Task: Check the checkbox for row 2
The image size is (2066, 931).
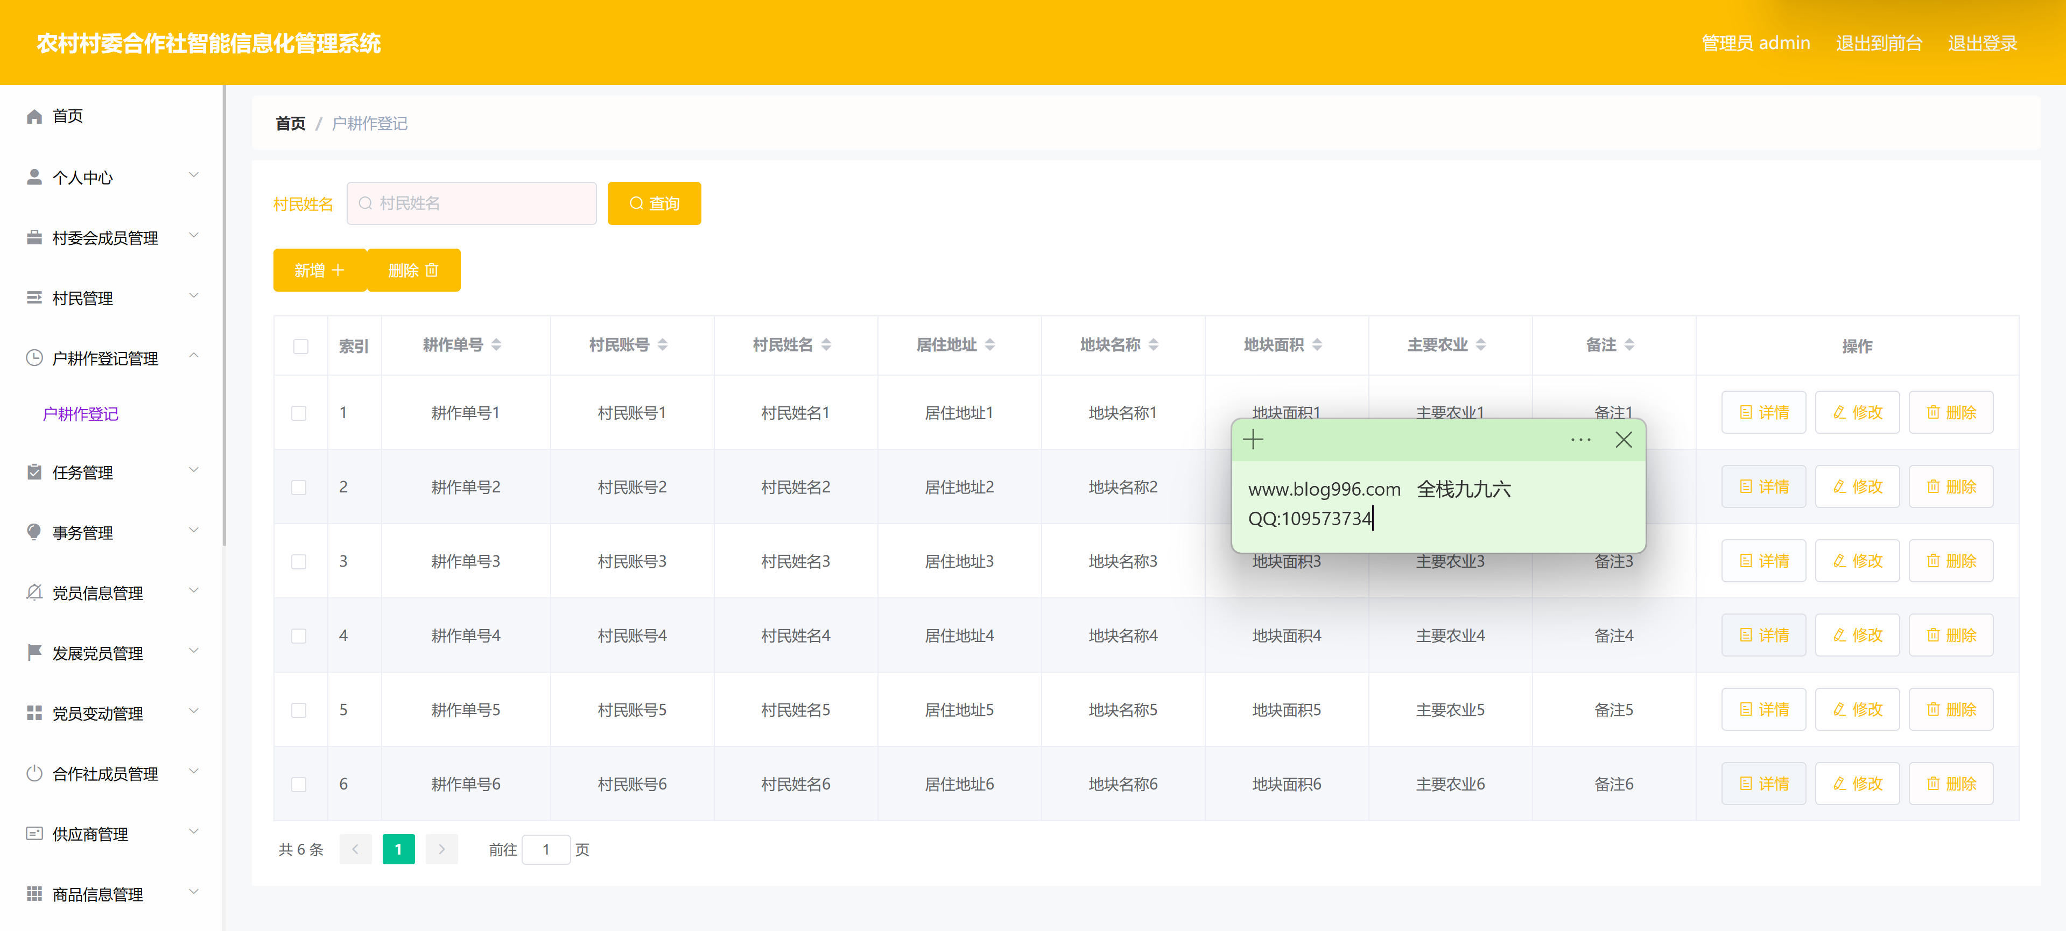Action: pyautogui.click(x=299, y=488)
